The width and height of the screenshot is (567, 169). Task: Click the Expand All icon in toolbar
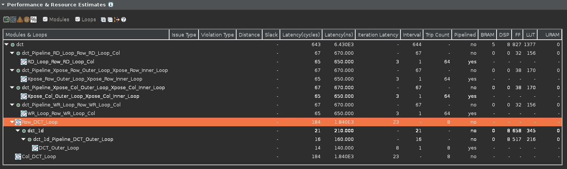click(103, 19)
